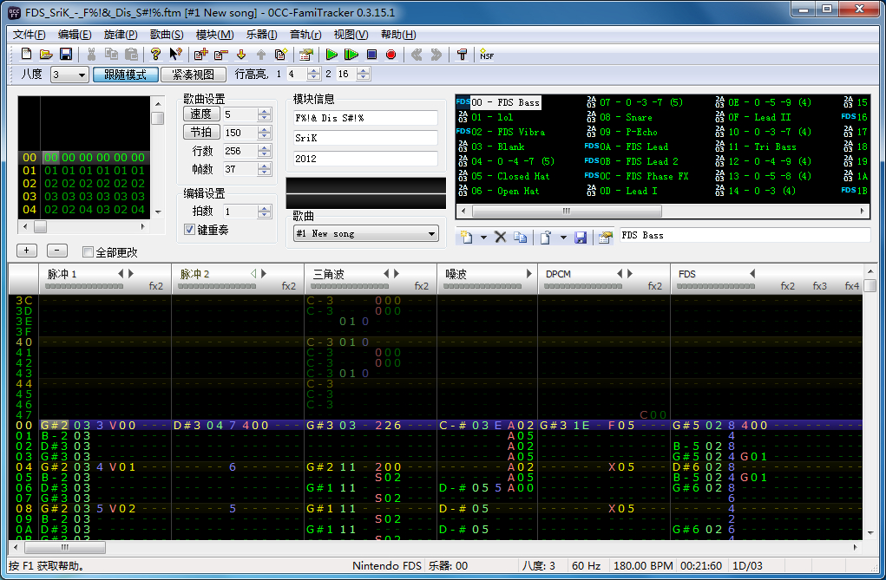Create a new document with toolbar icon
This screenshot has height=580, width=886.
pos(27,55)
